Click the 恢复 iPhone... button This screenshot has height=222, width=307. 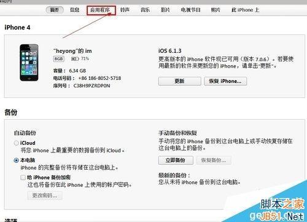(x=225, y=81)
